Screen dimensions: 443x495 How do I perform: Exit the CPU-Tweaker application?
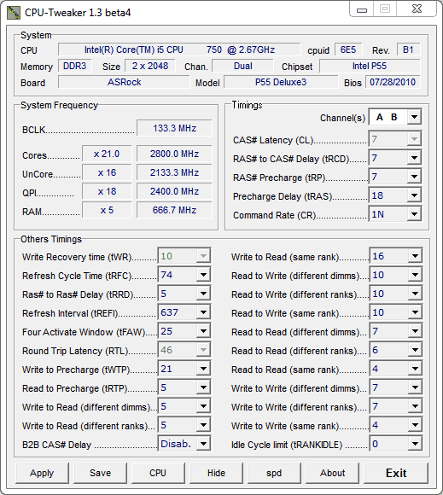click(x=396, y=473)
